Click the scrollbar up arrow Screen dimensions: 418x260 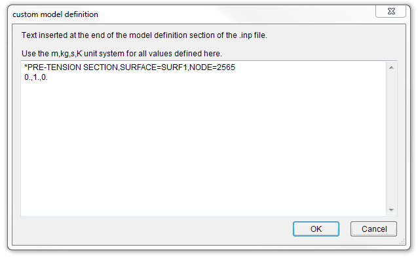tap(391, 67)
